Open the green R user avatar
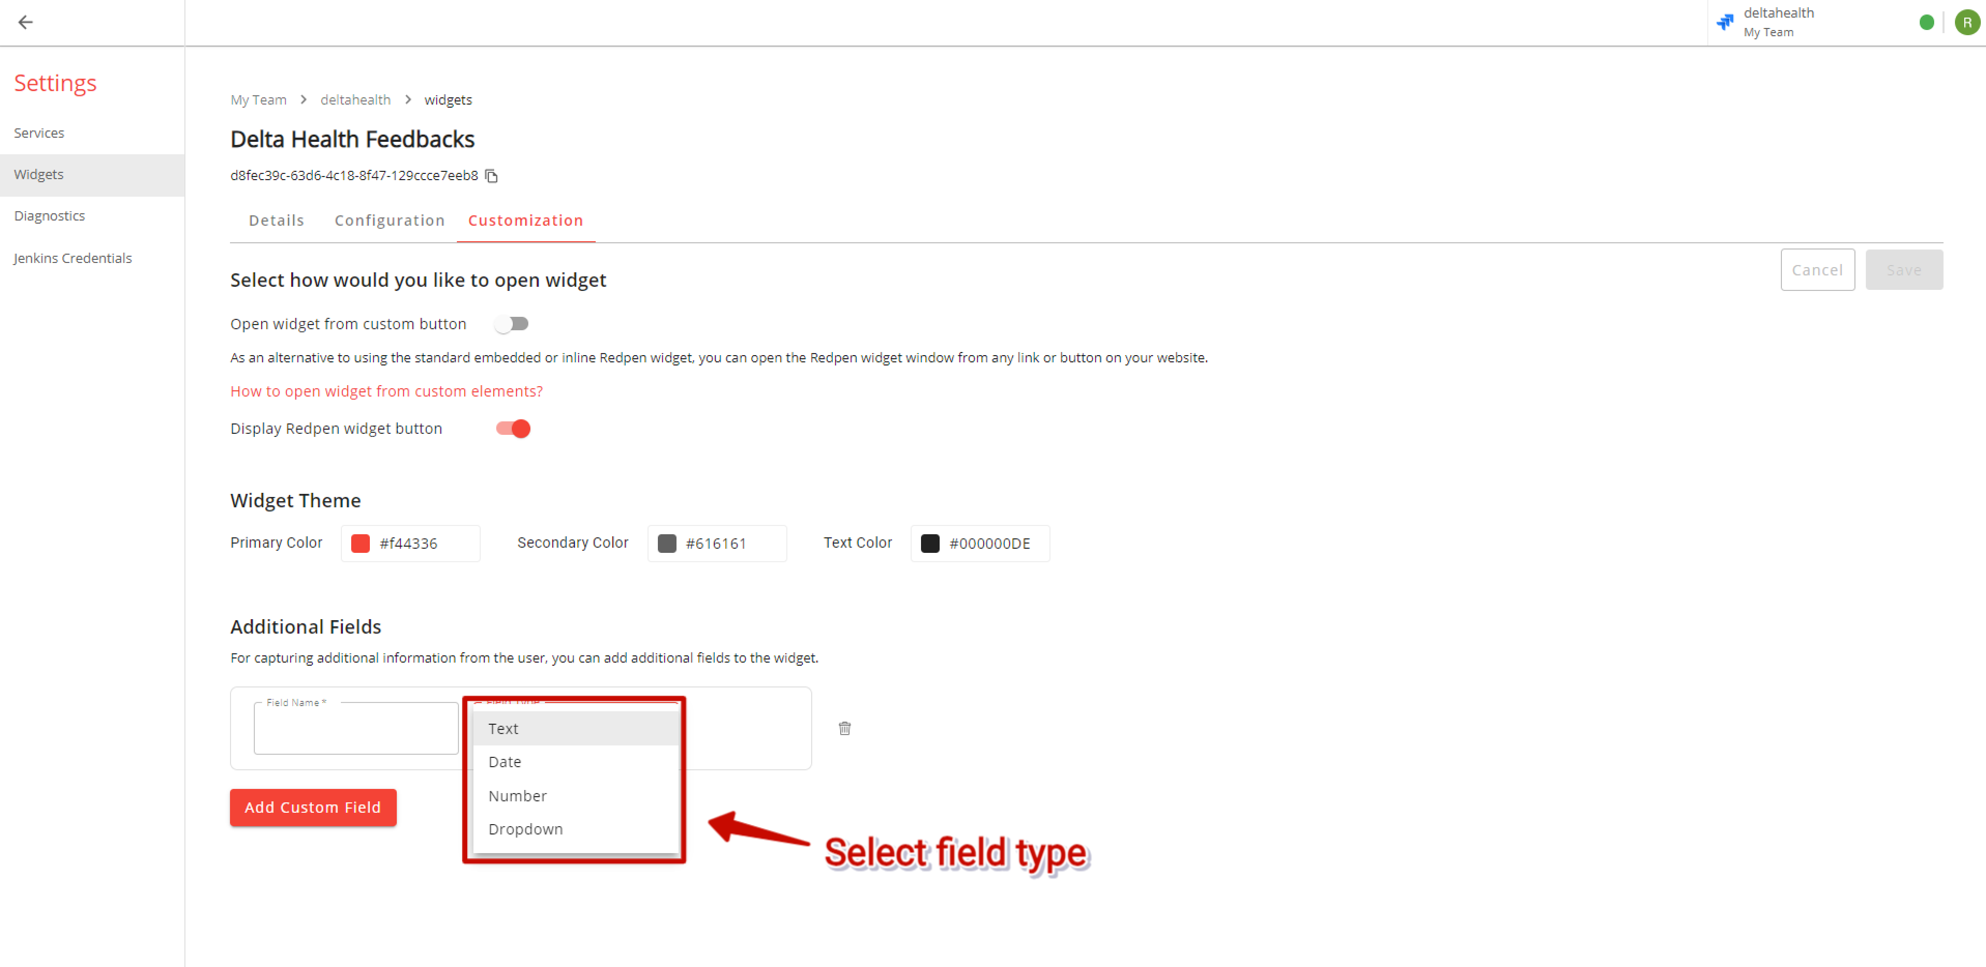1986x967 pixels. coord(1967,22)
